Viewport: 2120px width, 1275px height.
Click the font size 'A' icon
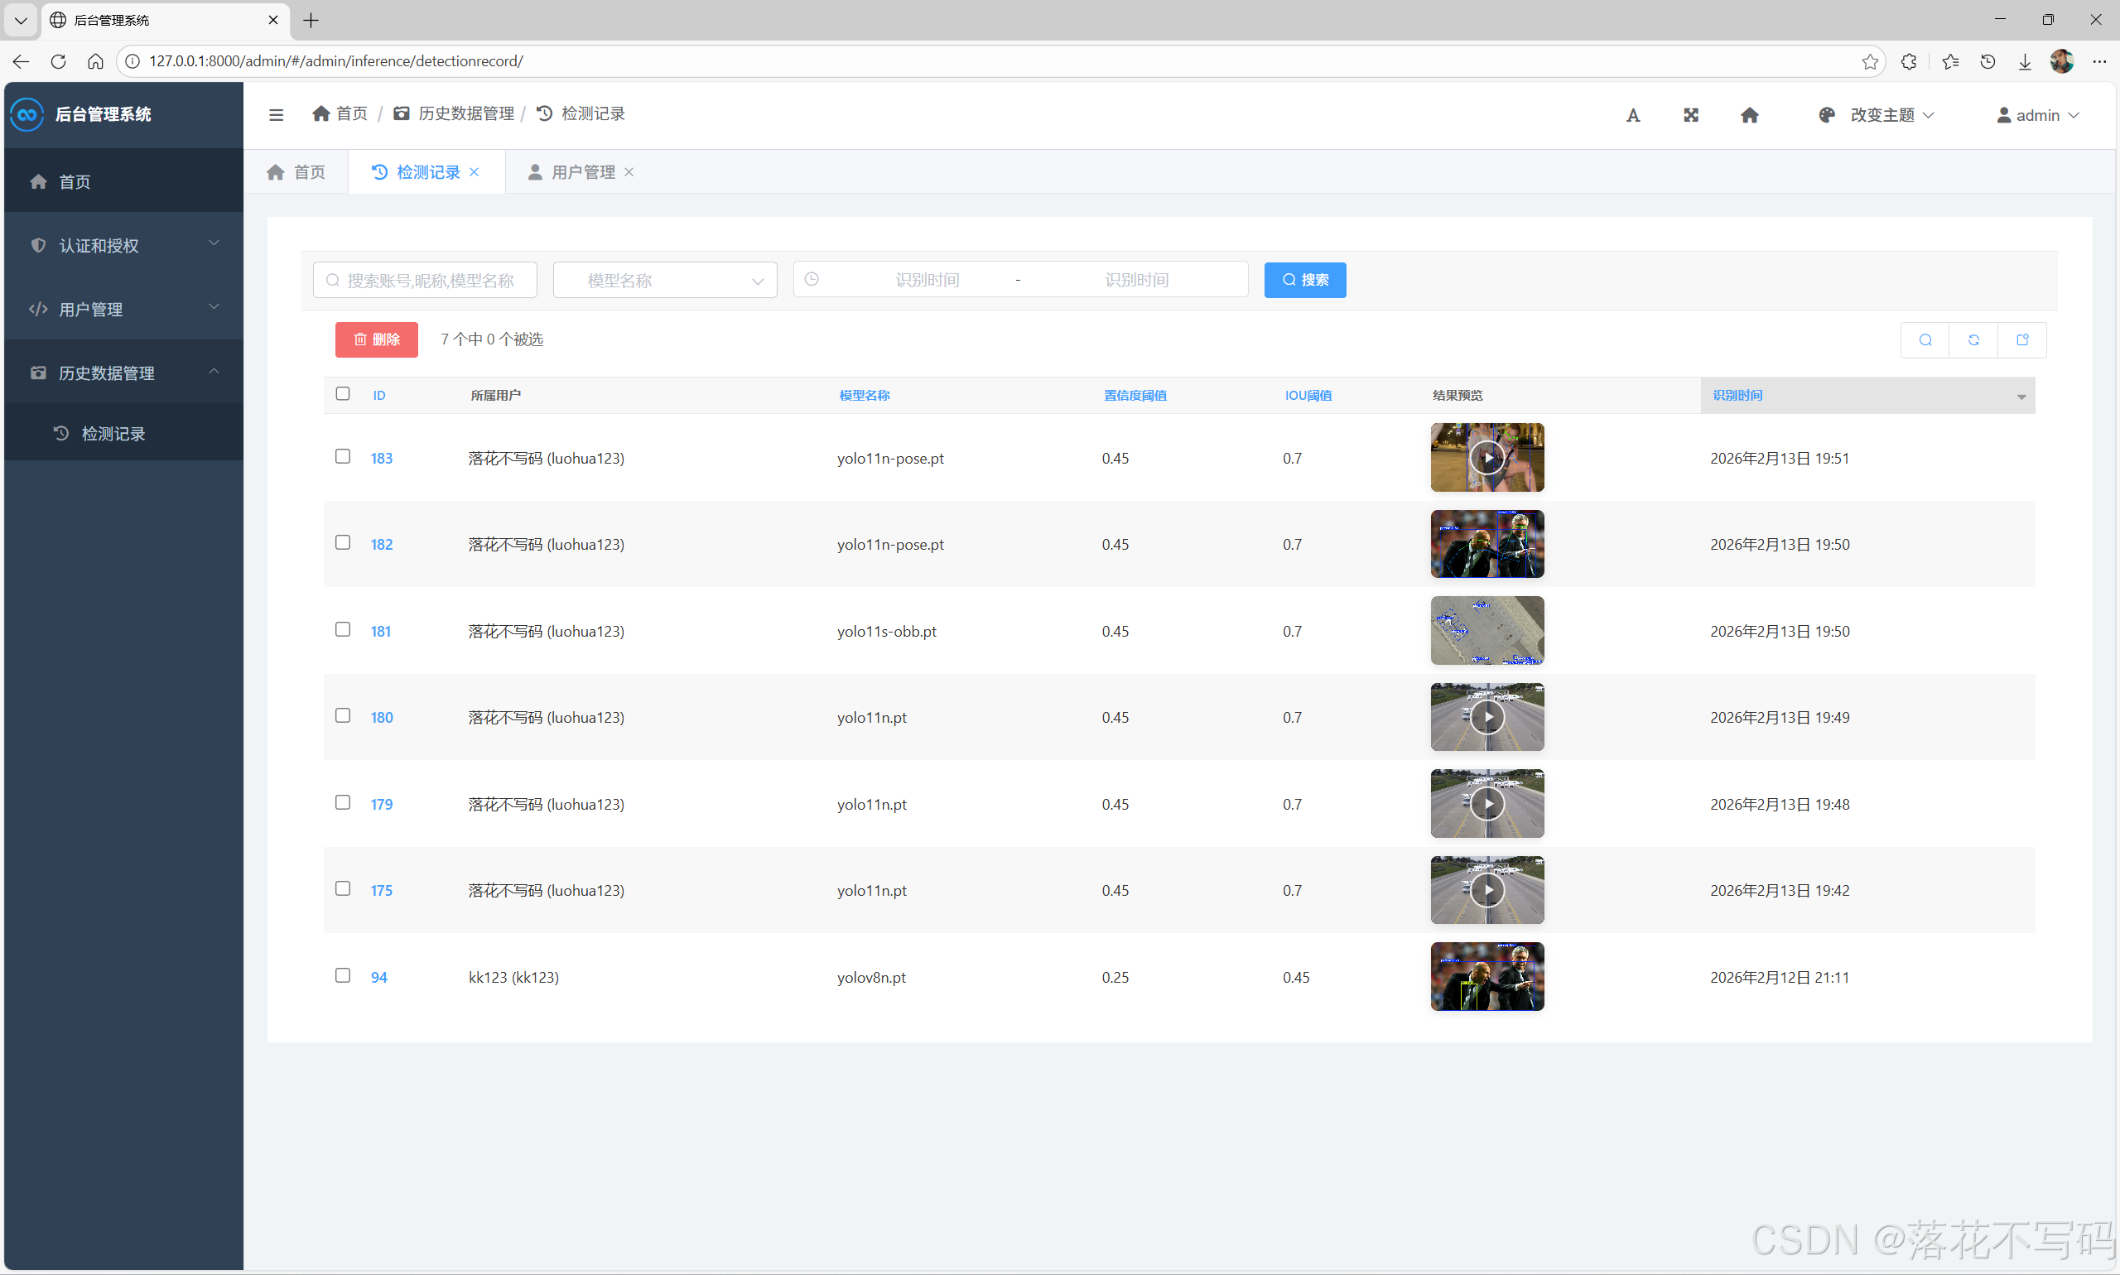coord(1633,115)
